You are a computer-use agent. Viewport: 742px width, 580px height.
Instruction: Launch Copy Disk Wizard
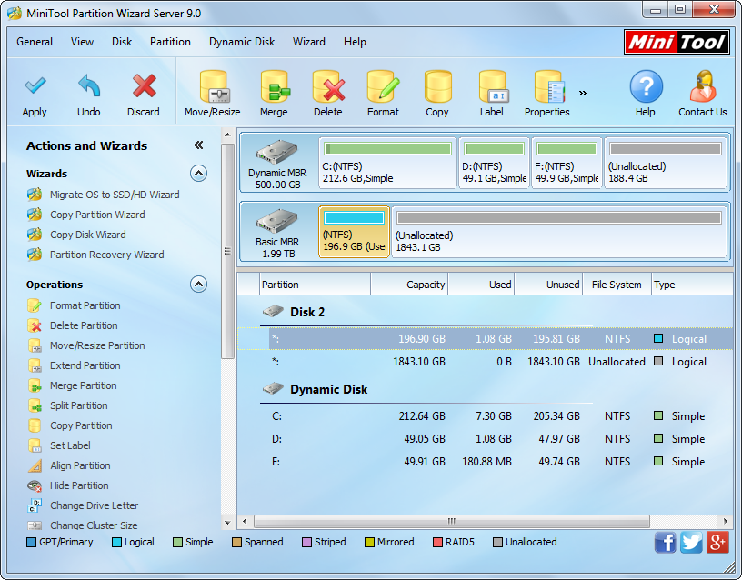click(x=88, y=235)
